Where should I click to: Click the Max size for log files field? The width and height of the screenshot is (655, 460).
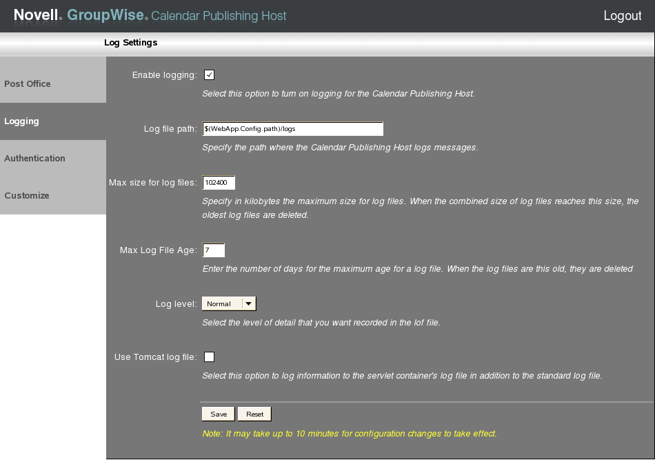(x=219, y=183)
